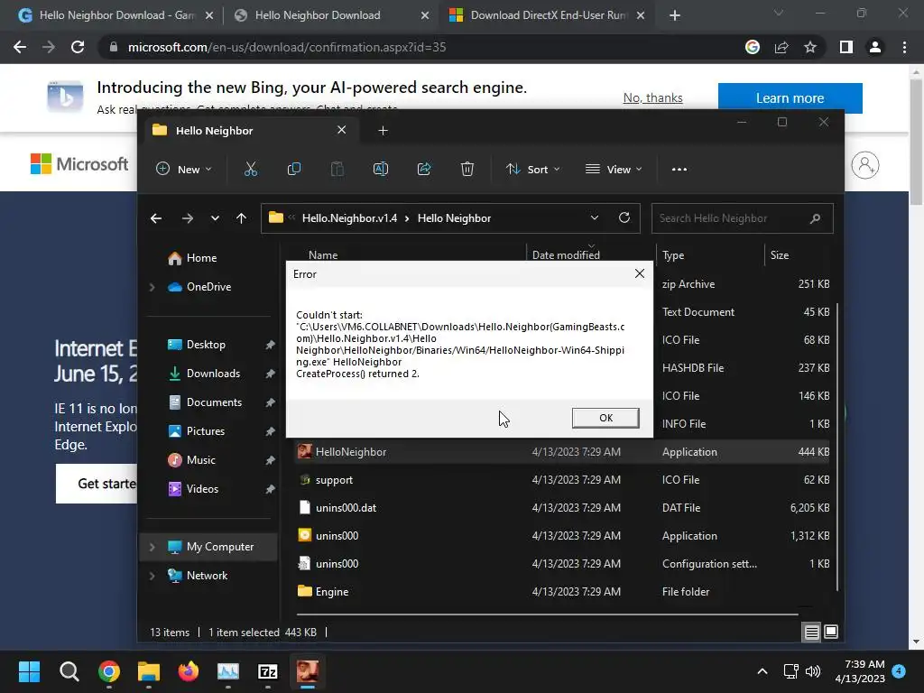Switch to first Hello Neighbor Download Chrome tab

pyautogui.click(x=116, y=15)
